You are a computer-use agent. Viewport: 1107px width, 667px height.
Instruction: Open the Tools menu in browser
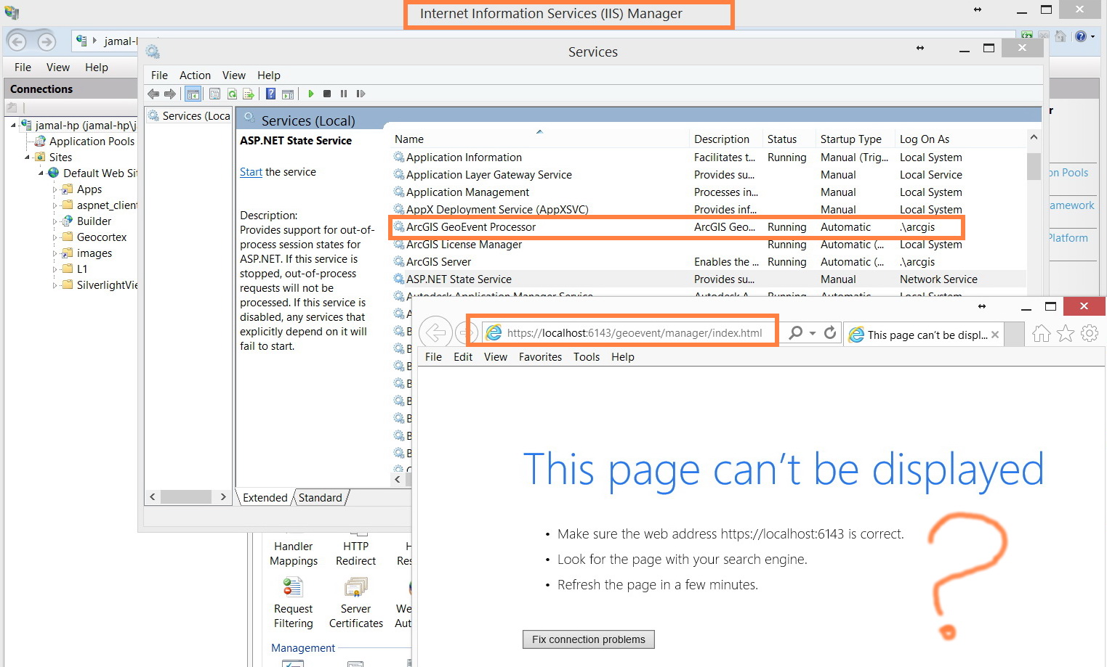(586, 356)
